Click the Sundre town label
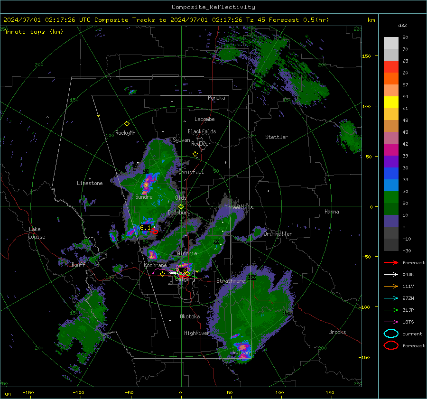427x399 pixels. pyautogui.click(x=144, y=197)
